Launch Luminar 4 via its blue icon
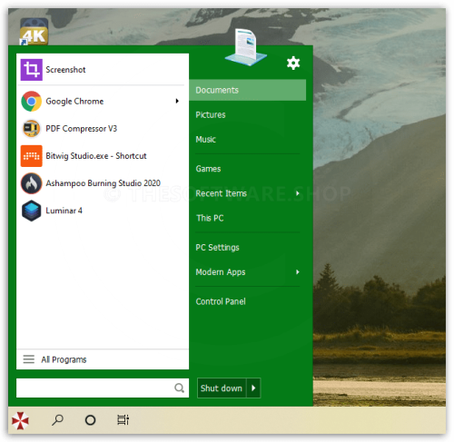The width and height of the screenshot is (454, 442). pos(31,211)
